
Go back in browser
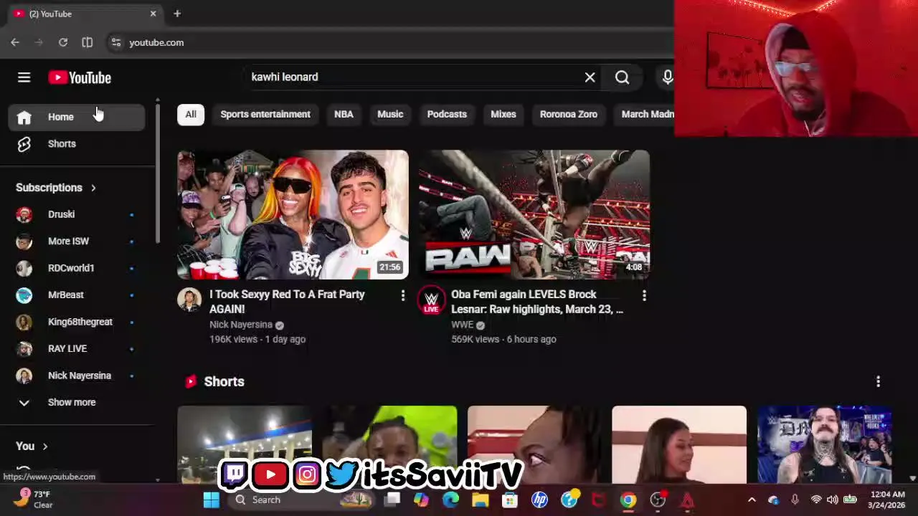coord(15,43)
